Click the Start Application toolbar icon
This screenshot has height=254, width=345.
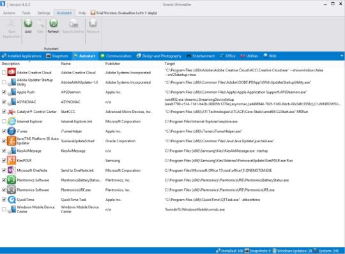pos(11,23)
